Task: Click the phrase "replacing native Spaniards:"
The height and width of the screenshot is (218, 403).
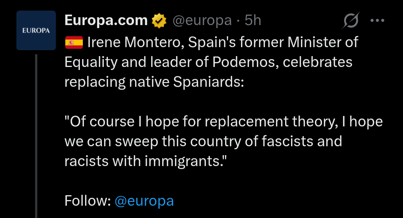Action: 154,82
